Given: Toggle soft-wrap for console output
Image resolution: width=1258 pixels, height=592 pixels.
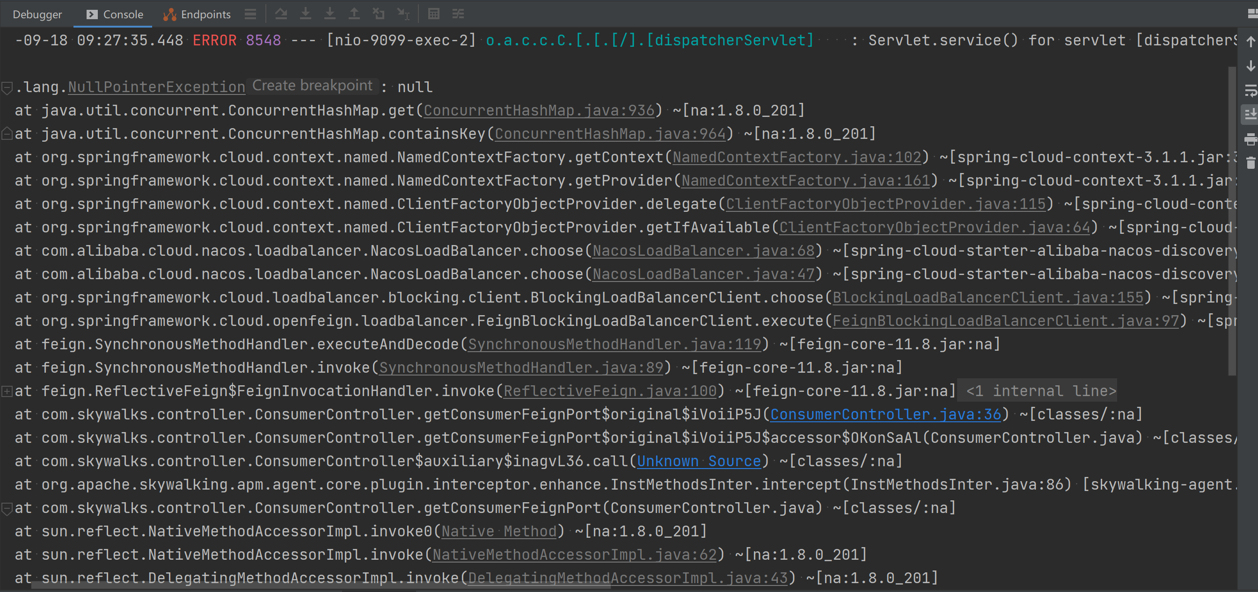Looking at the screenshot, I should click(1250, 90).
